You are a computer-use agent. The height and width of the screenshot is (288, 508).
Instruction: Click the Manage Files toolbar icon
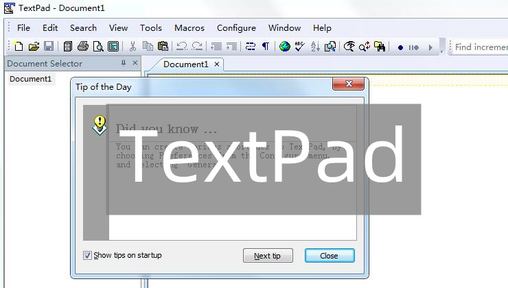coord(68,47)
